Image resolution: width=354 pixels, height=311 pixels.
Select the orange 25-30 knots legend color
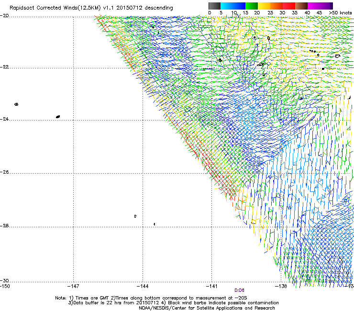click(x=277, y=6)
